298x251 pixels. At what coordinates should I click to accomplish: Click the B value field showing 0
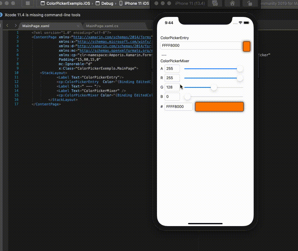(172, 96)
